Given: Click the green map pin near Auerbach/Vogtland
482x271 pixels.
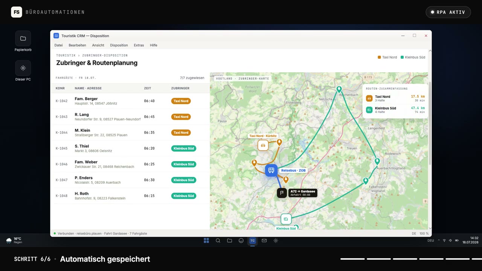Looking at the screenshot, I should [x=377, y=161].
